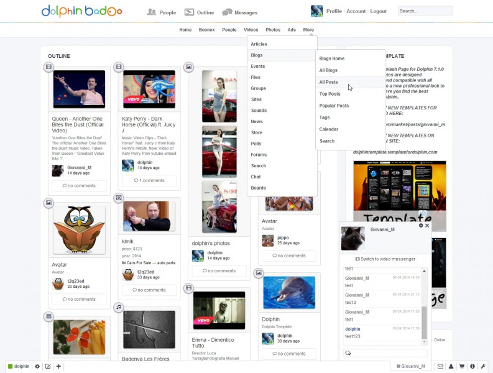Open the Outline page in header

tap(199, 12)
